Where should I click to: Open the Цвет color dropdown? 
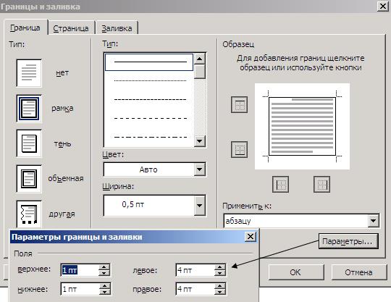200,169
